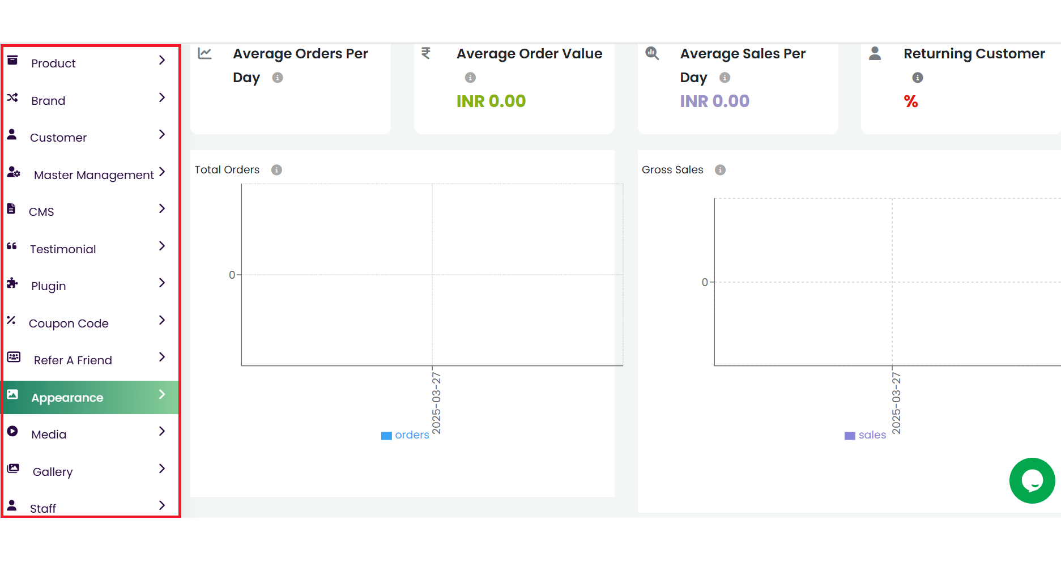Open the Gallery section

[x=53, y=472]
